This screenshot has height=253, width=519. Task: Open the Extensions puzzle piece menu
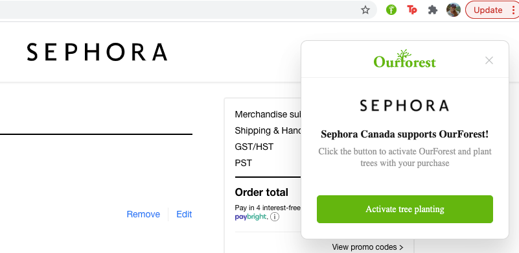[x=433, y=10]
